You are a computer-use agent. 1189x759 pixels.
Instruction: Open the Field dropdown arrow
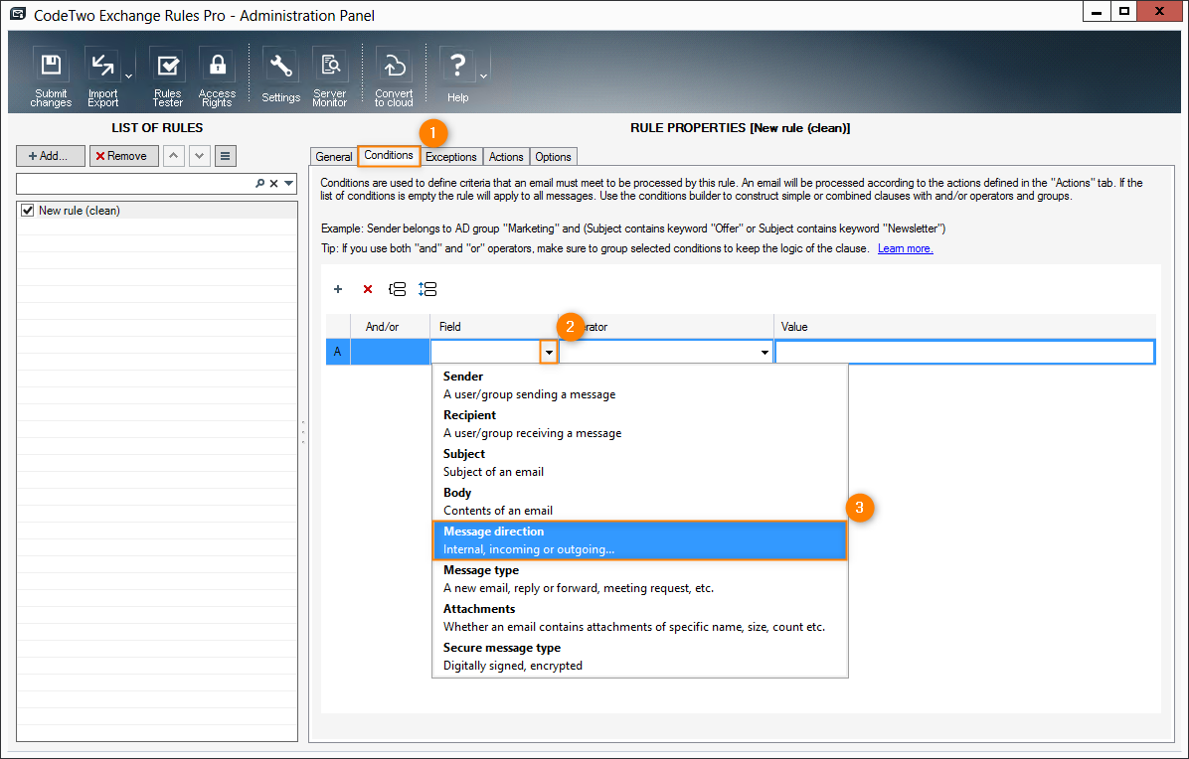(x=549, y=353)
